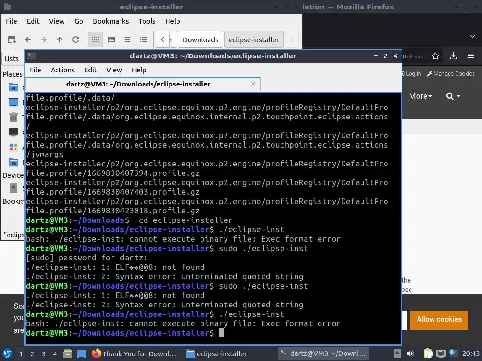
Task: Open the website search dropdown
Action: pyautogui.click(x=453, y=96)
